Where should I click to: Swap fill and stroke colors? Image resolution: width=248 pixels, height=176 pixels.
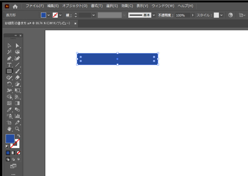tap(18, 136)
